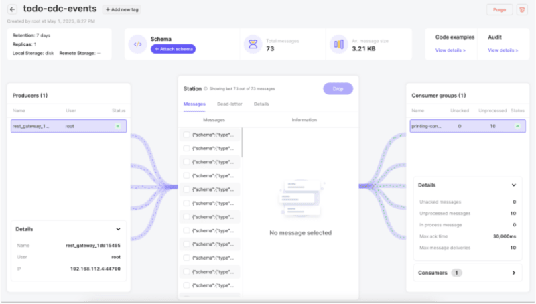Click the Producers Status column header

click(119, 110)
